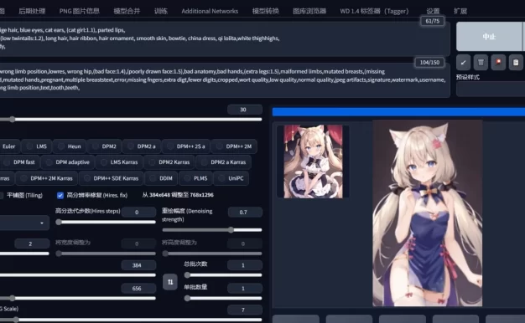This screenshot has width=525, height=323.
Task: Click the 总批次数 value field
Action: coord(245,265)
